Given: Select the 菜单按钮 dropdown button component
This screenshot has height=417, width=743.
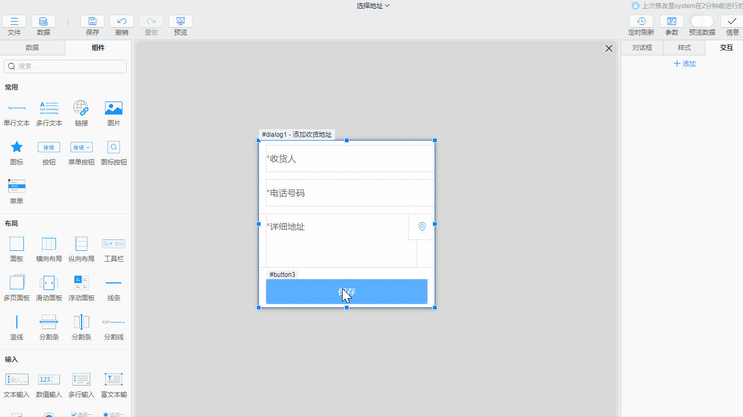Looking at the screenshot, I should [81, 147].
